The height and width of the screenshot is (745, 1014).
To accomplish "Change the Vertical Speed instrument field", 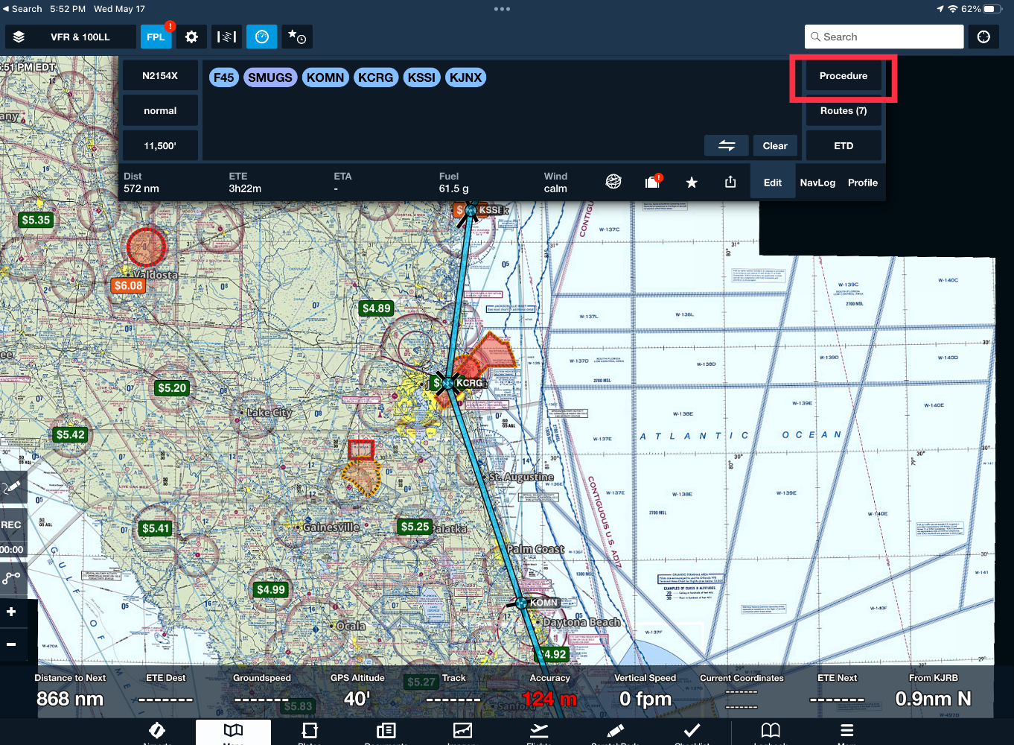I will [x=645, y=691].
